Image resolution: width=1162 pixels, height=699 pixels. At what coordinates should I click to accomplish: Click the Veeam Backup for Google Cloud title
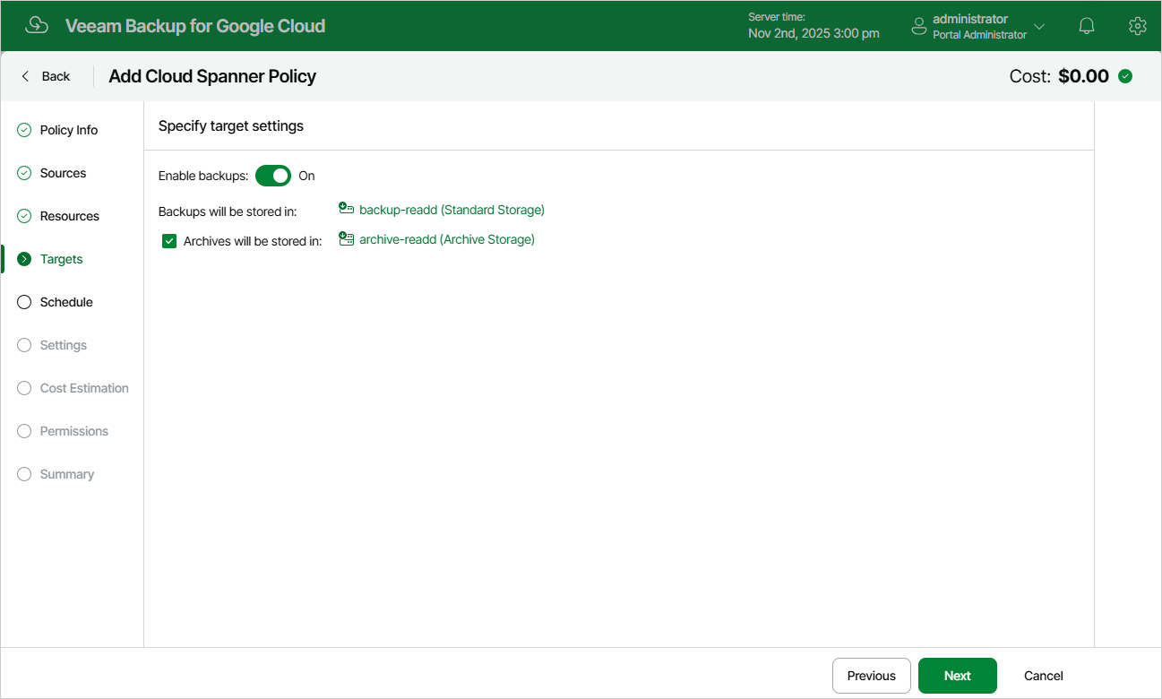point(195,26)
